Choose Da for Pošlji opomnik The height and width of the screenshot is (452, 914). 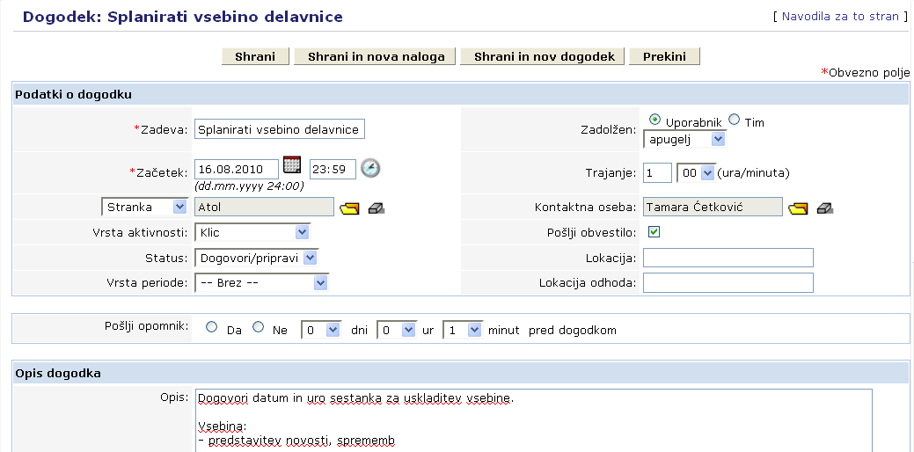coord(211,327)
